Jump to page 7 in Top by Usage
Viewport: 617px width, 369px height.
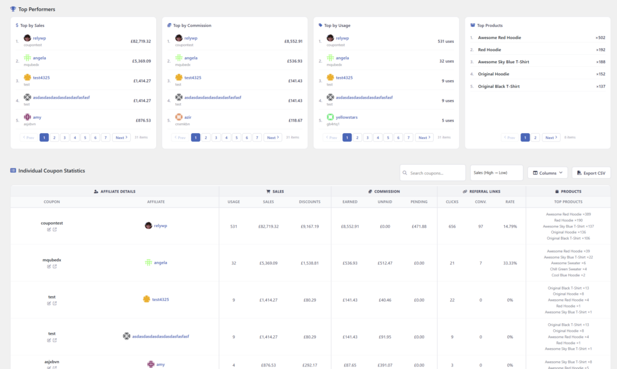[x=409, y=138]
